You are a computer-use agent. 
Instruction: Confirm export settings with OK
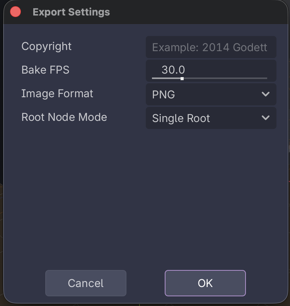coord(205,283)
